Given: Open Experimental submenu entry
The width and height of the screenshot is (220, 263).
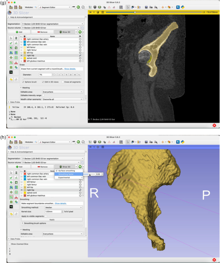Looking at the screenshot, I should (x=69, y=177).
